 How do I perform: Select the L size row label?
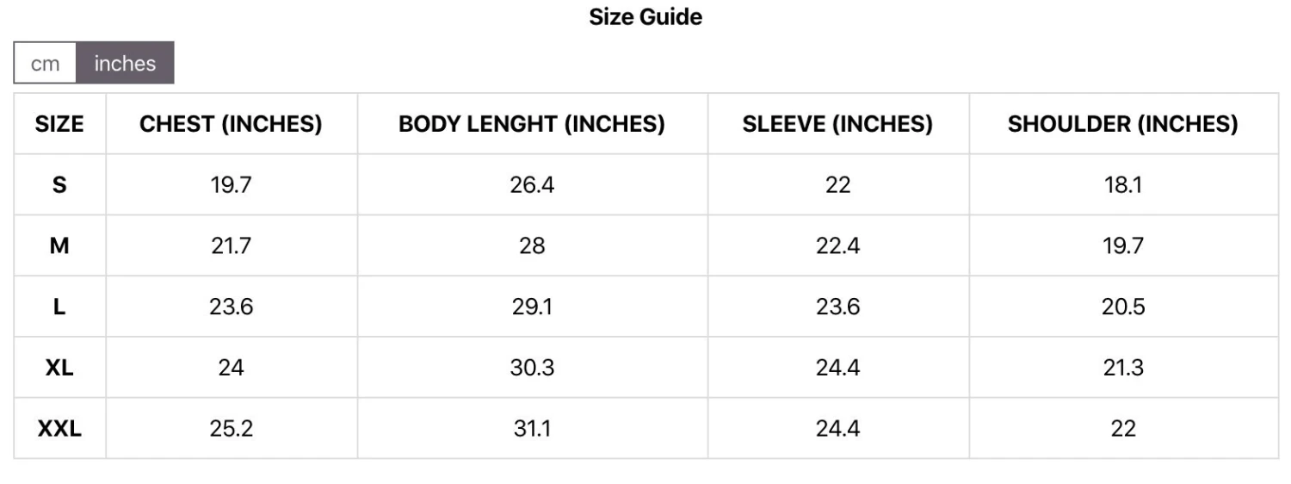59,307
